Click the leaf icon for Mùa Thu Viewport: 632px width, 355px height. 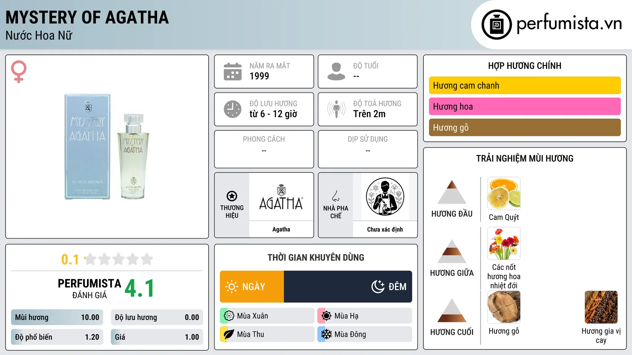click(x=229, y=334)
